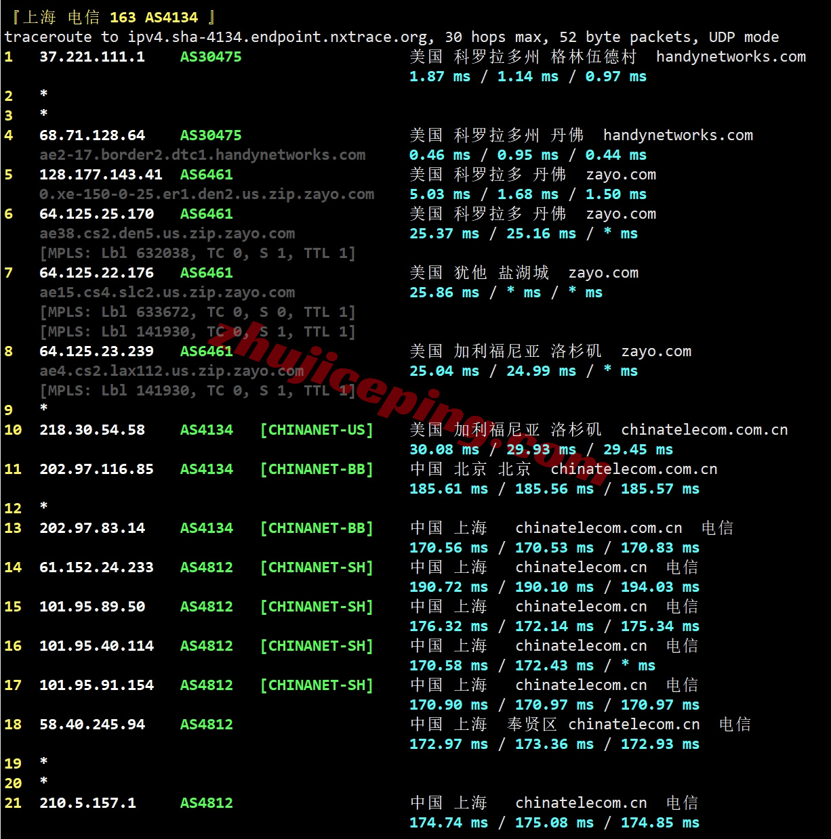
Task: Click the [CHINANET-US] tag
Action: 317,430
